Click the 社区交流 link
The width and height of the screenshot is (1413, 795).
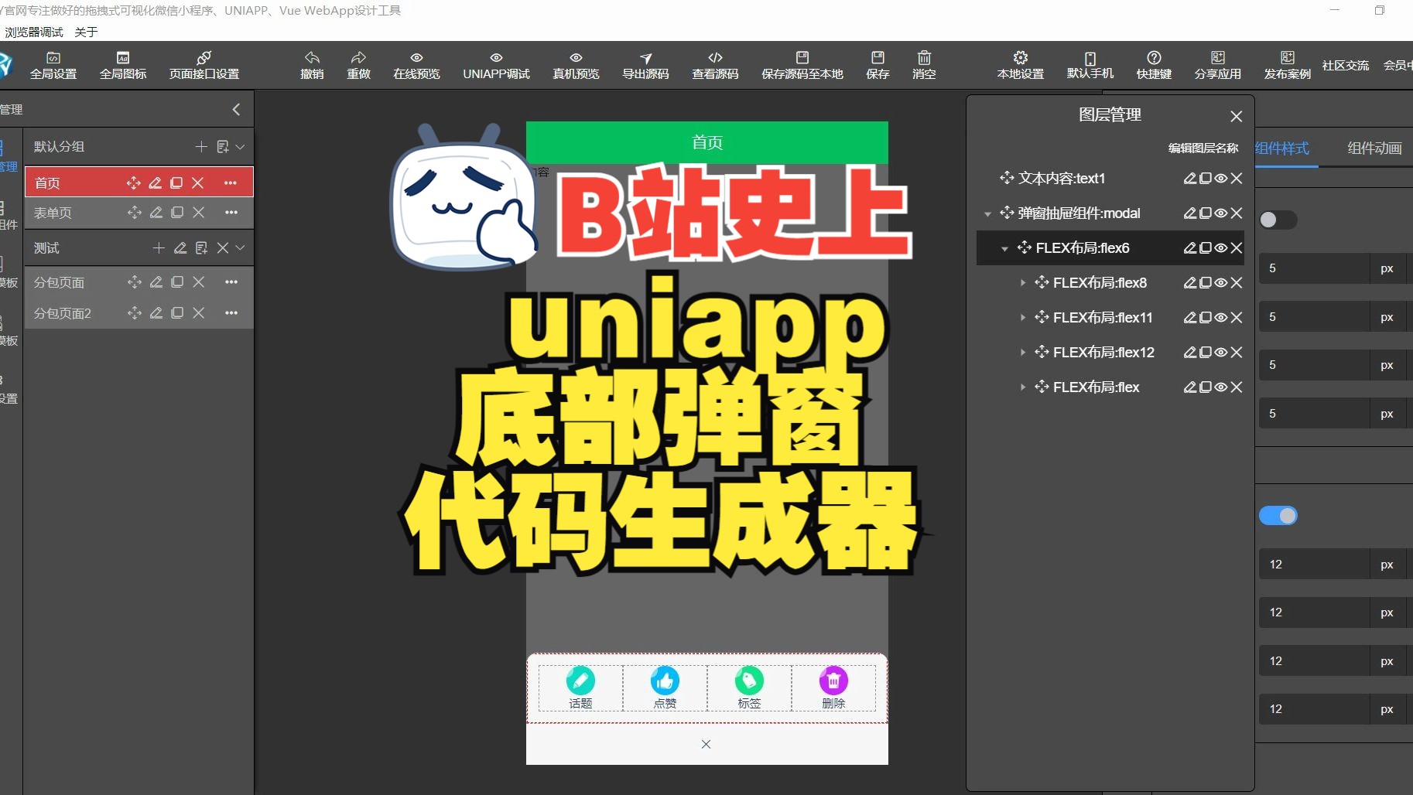[x=1345, y=65]
